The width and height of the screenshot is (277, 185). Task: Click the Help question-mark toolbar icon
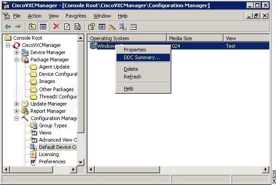coord(91,27)
